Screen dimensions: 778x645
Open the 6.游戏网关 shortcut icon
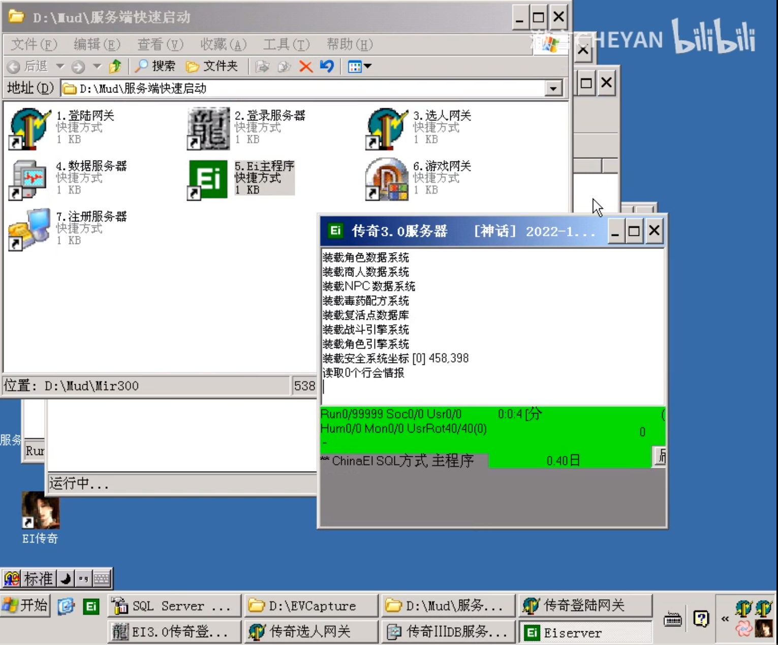387,179
